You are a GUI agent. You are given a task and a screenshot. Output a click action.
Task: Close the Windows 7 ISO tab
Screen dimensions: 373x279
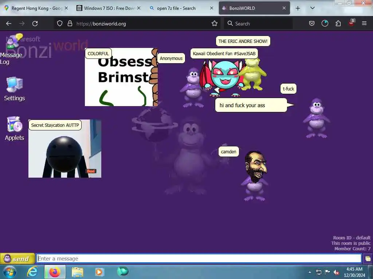139,8
